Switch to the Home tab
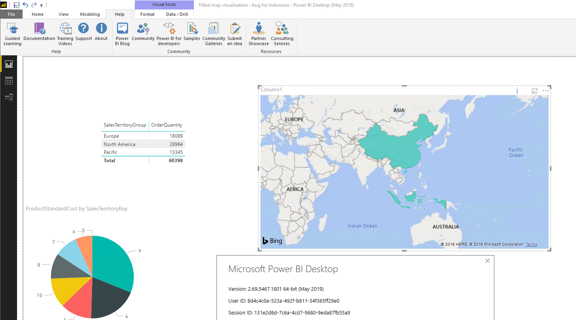This screenshot has width=576, height=320. click(x=38, y=14)
